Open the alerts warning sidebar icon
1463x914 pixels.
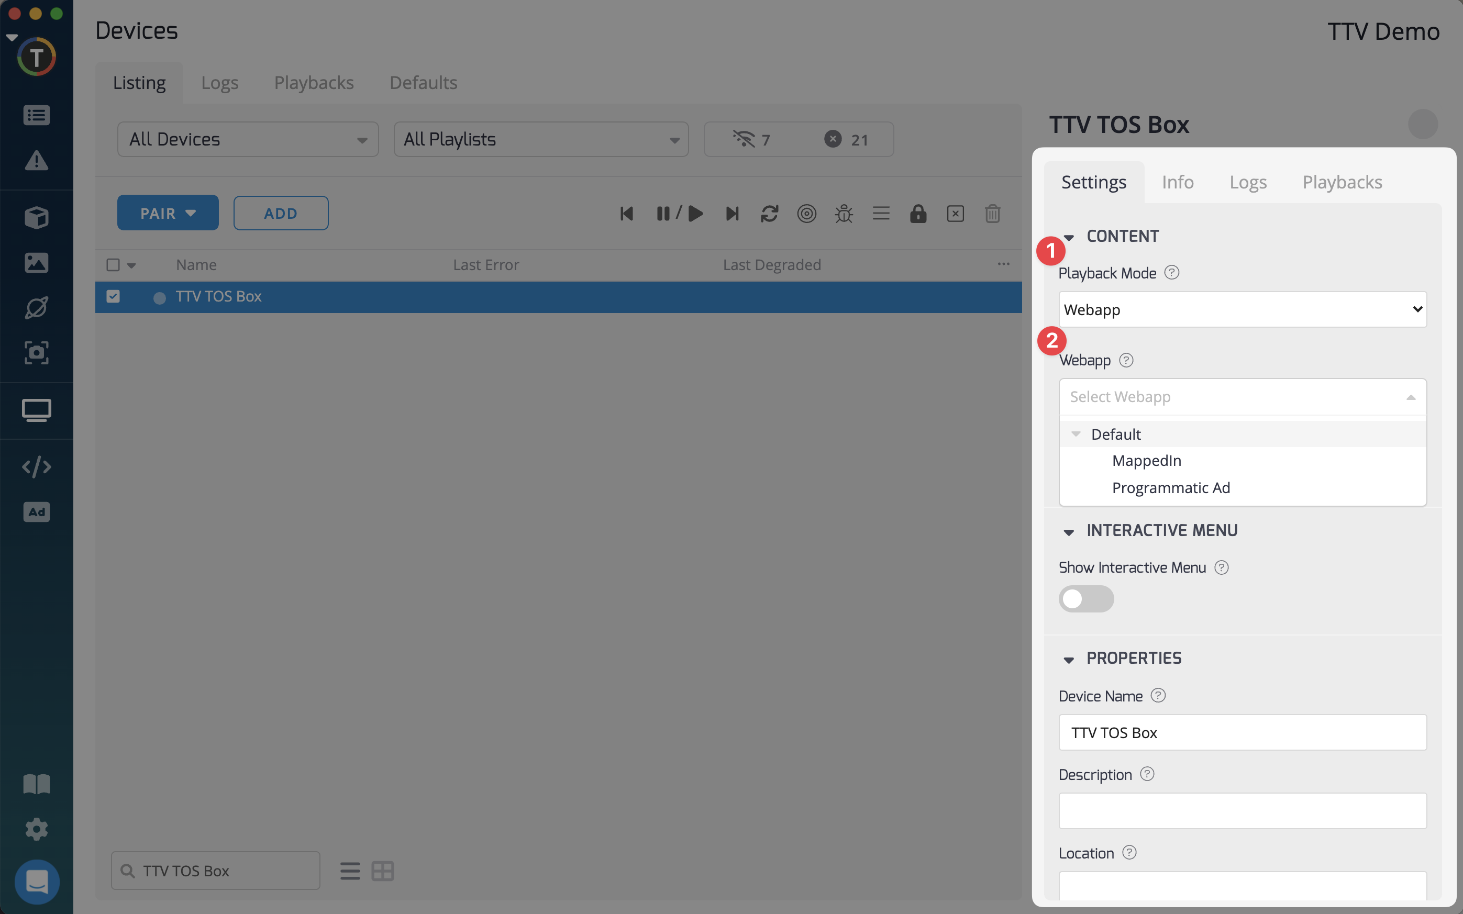click(x=36, y=161)
